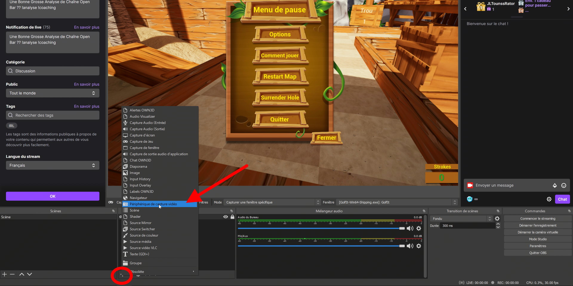Open the Fondu transition dropdown
The image size is (573, 286).
[461, 218]
